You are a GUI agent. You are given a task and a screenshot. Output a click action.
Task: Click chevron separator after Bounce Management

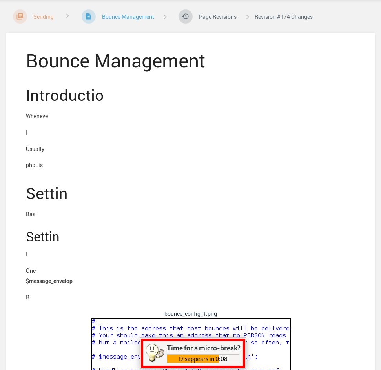click(x=165, y=17)
